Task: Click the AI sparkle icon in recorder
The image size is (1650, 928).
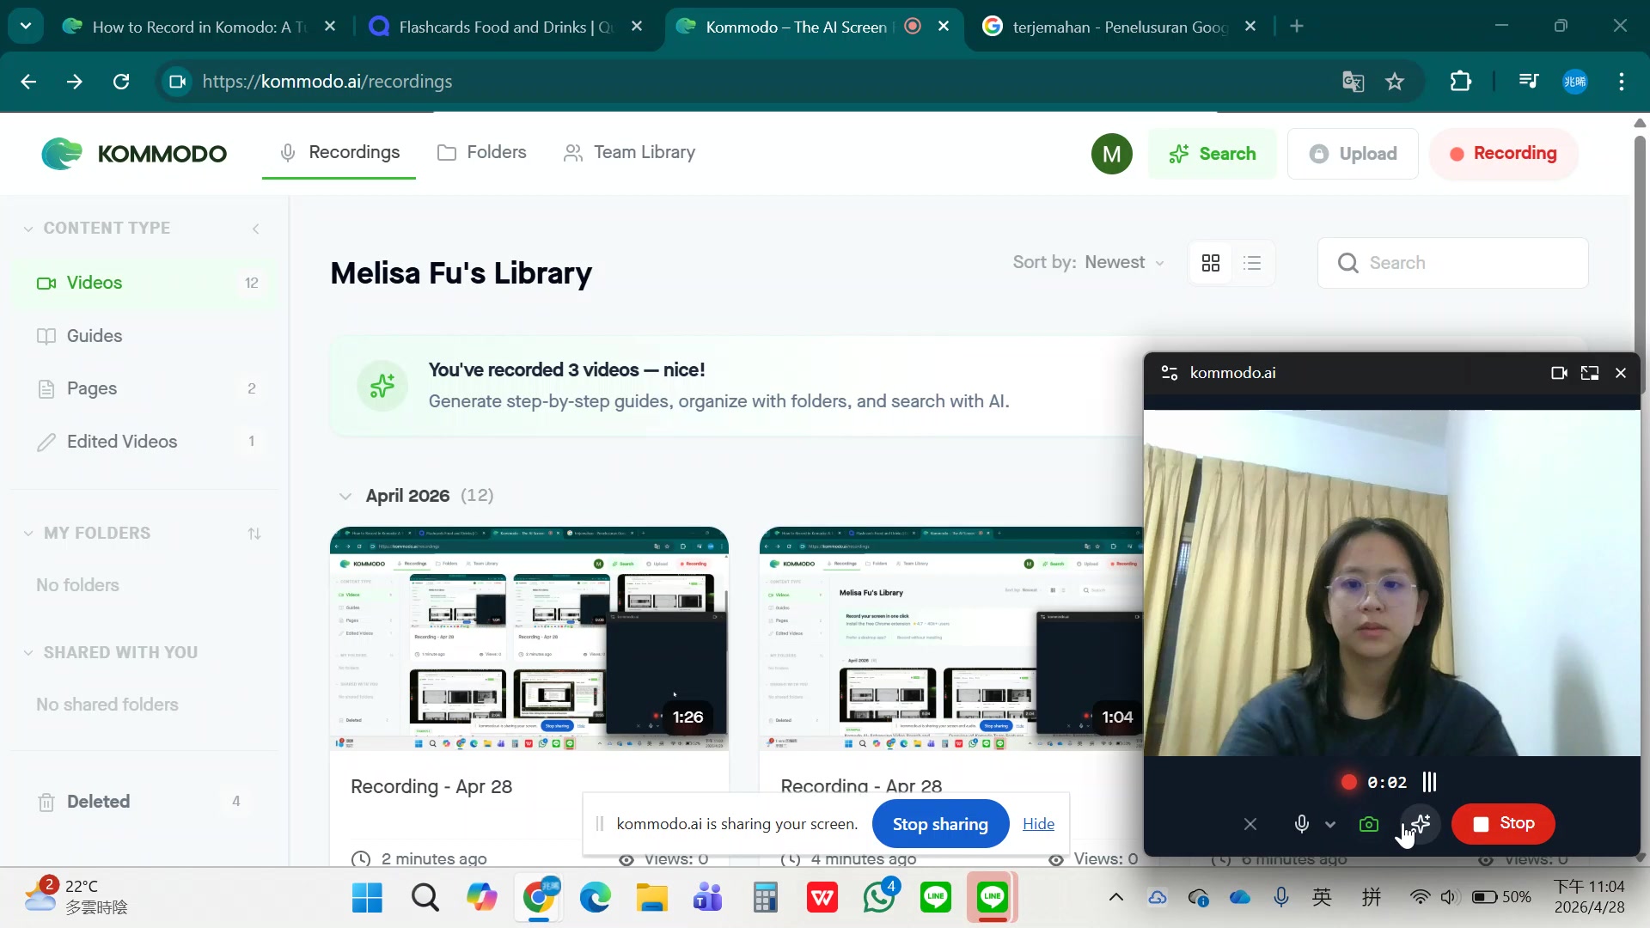Action: 1421,823
